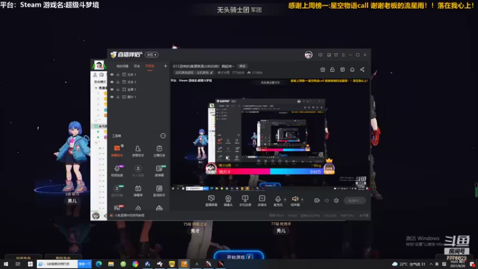This screenshot has width=478, height=269.
Task: Open stream settings gear icon
Action: (x=336, y=200)
